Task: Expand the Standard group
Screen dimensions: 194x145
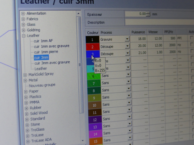Action: pyautogui.click(x=27, y=120)
